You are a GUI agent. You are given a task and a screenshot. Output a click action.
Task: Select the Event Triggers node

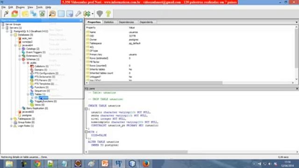(36, 52)
